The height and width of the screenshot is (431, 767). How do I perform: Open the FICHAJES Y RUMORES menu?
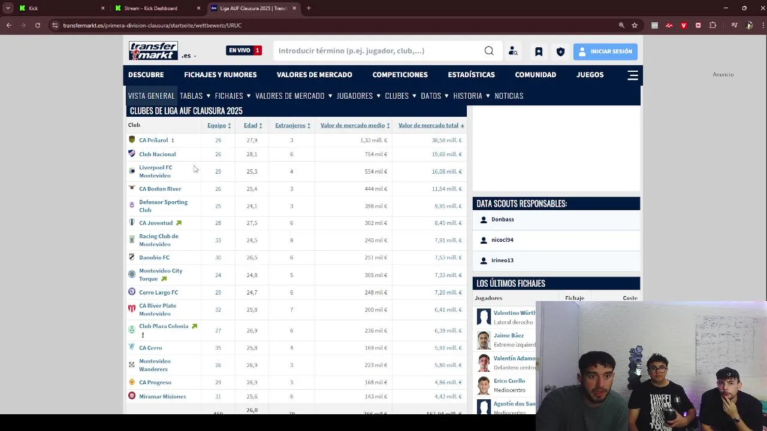tap(220, 75)
